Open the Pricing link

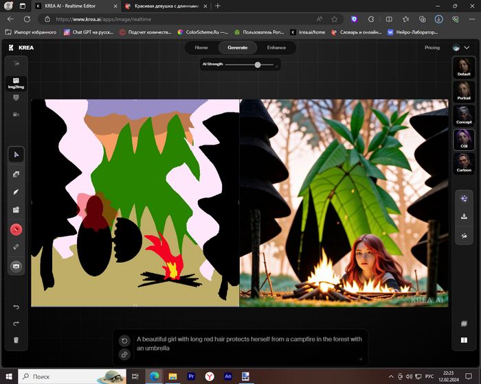[x=432, y=48]
